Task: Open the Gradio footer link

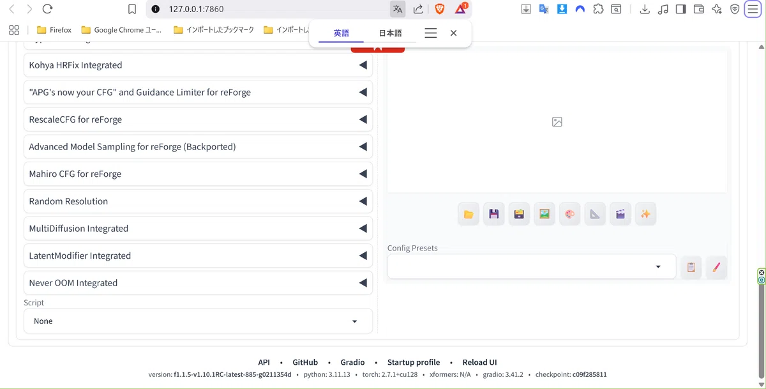Action: [x=352, y=362]
